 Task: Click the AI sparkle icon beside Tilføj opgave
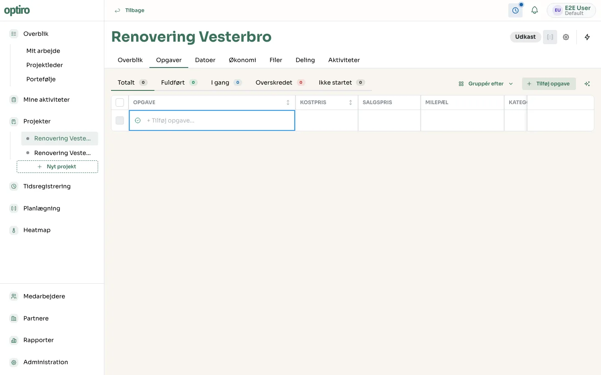pyautogui.click(x=587, y=84)
